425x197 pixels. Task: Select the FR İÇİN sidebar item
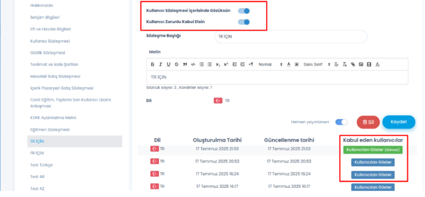(x=37, y=153)
